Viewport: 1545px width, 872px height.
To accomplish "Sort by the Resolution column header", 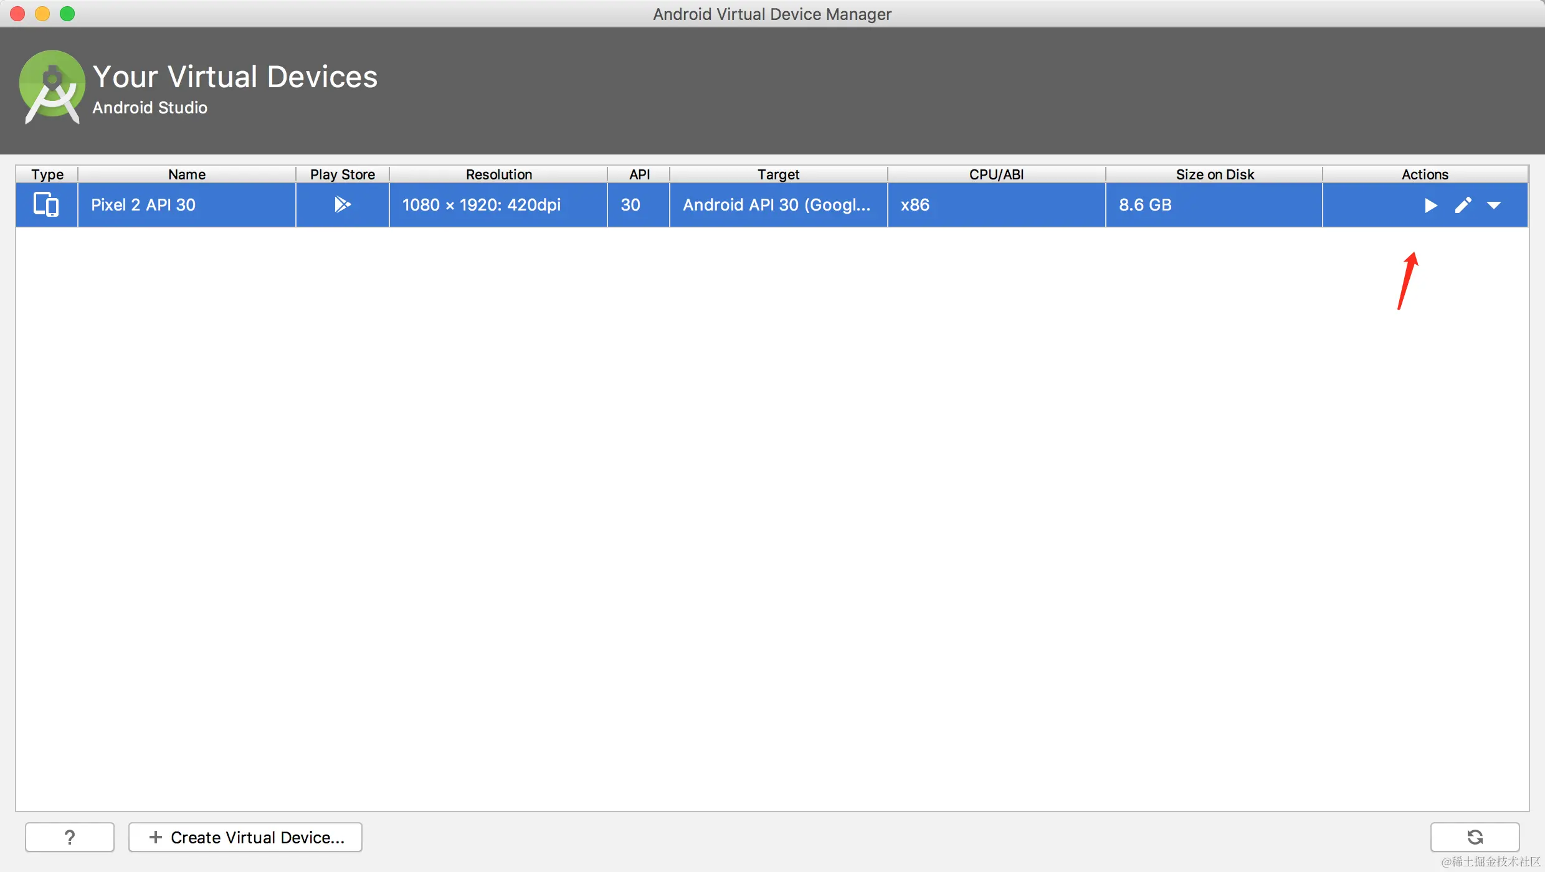I will point(498,174).
